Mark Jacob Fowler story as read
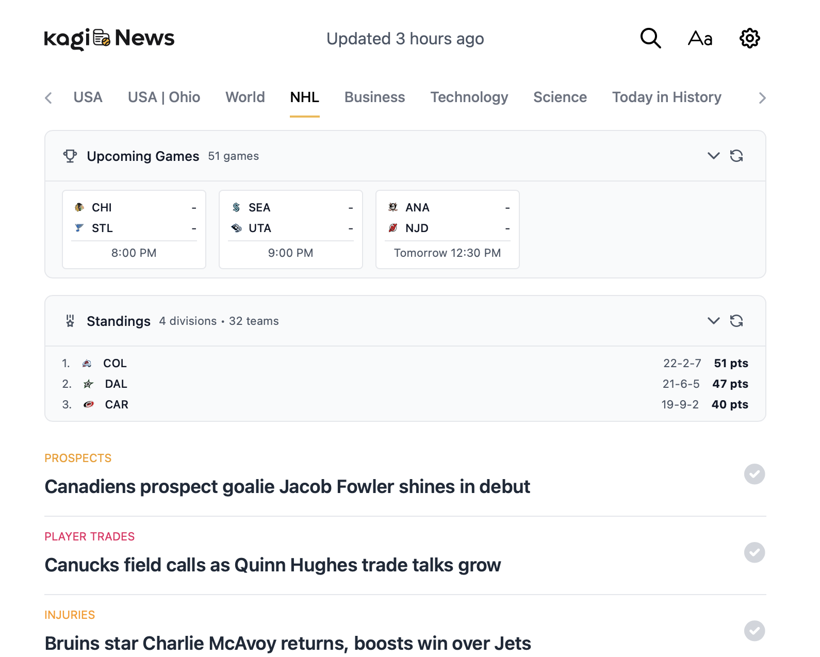Screen dimensions: 820x657 pyautogui.click(x=754, y=474)
